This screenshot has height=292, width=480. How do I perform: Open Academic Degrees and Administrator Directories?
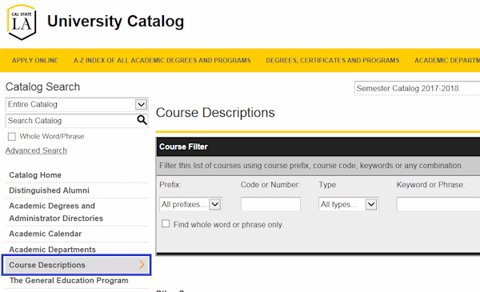pyautogui.click(x=56, y=212)
